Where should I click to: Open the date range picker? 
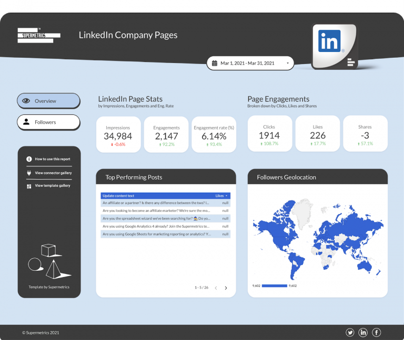coord(250,63)
